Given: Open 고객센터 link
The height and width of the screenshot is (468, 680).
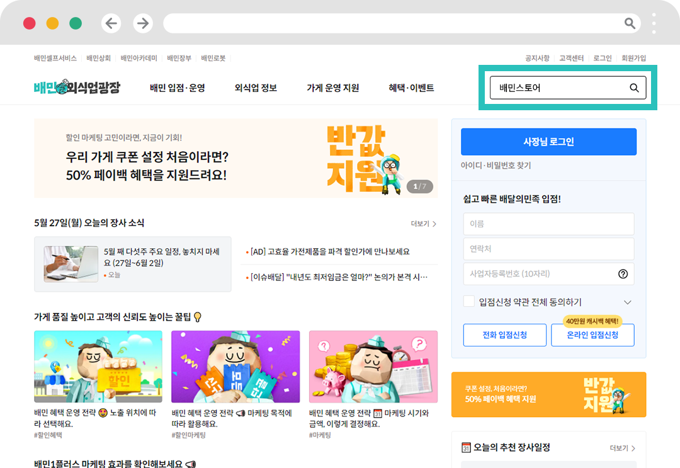Looking at the screenshot, I should click(x=571, y=58).
